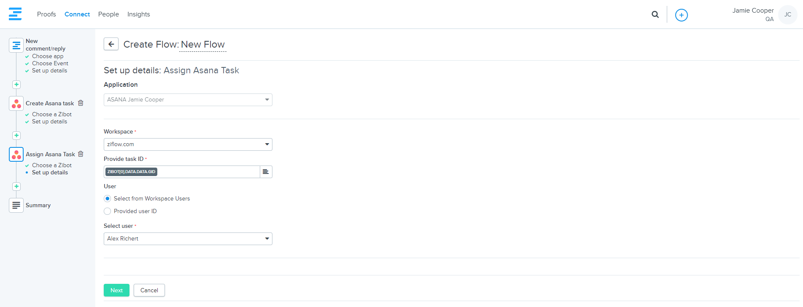Open the Summary step icon
803x307 pixels.
(16, 205)
